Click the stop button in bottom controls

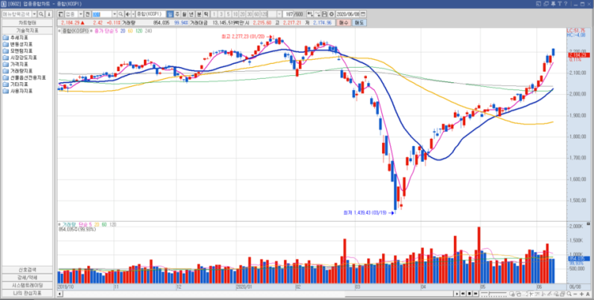tap(469, 294)
